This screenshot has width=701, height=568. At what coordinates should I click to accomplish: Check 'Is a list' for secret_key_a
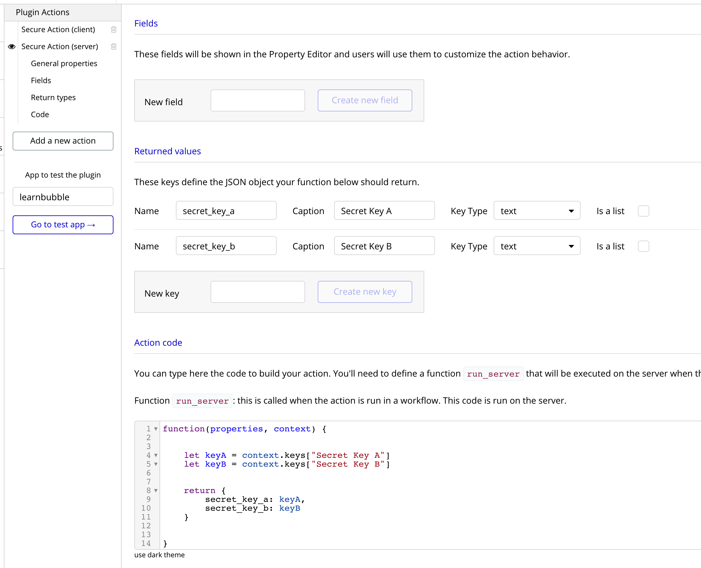pos(643,211)
